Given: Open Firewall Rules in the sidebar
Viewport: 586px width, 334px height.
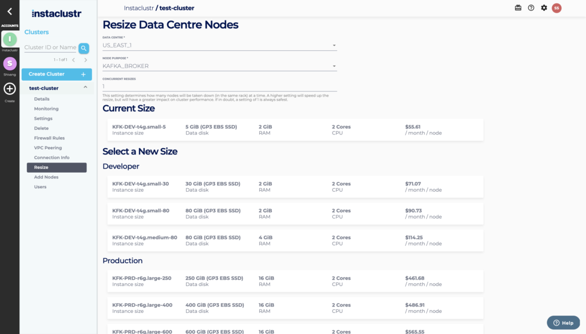Looking at the screenshot, I should pyautogui.click(x=49, y=138).
